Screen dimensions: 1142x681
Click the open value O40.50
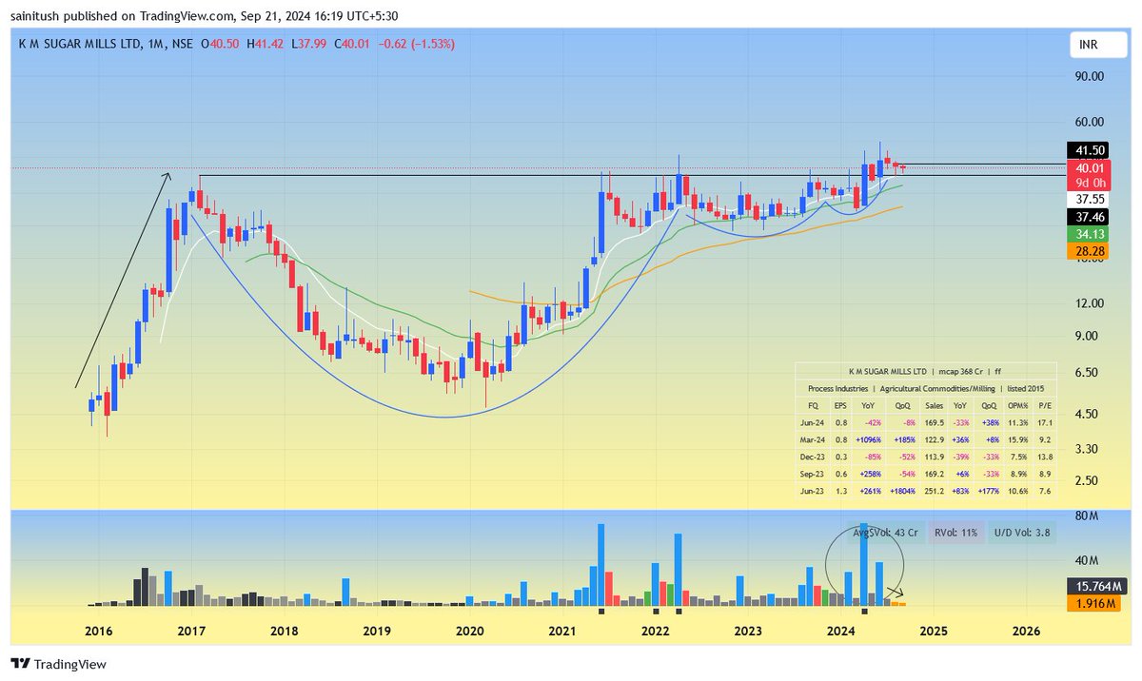point(220,44)
